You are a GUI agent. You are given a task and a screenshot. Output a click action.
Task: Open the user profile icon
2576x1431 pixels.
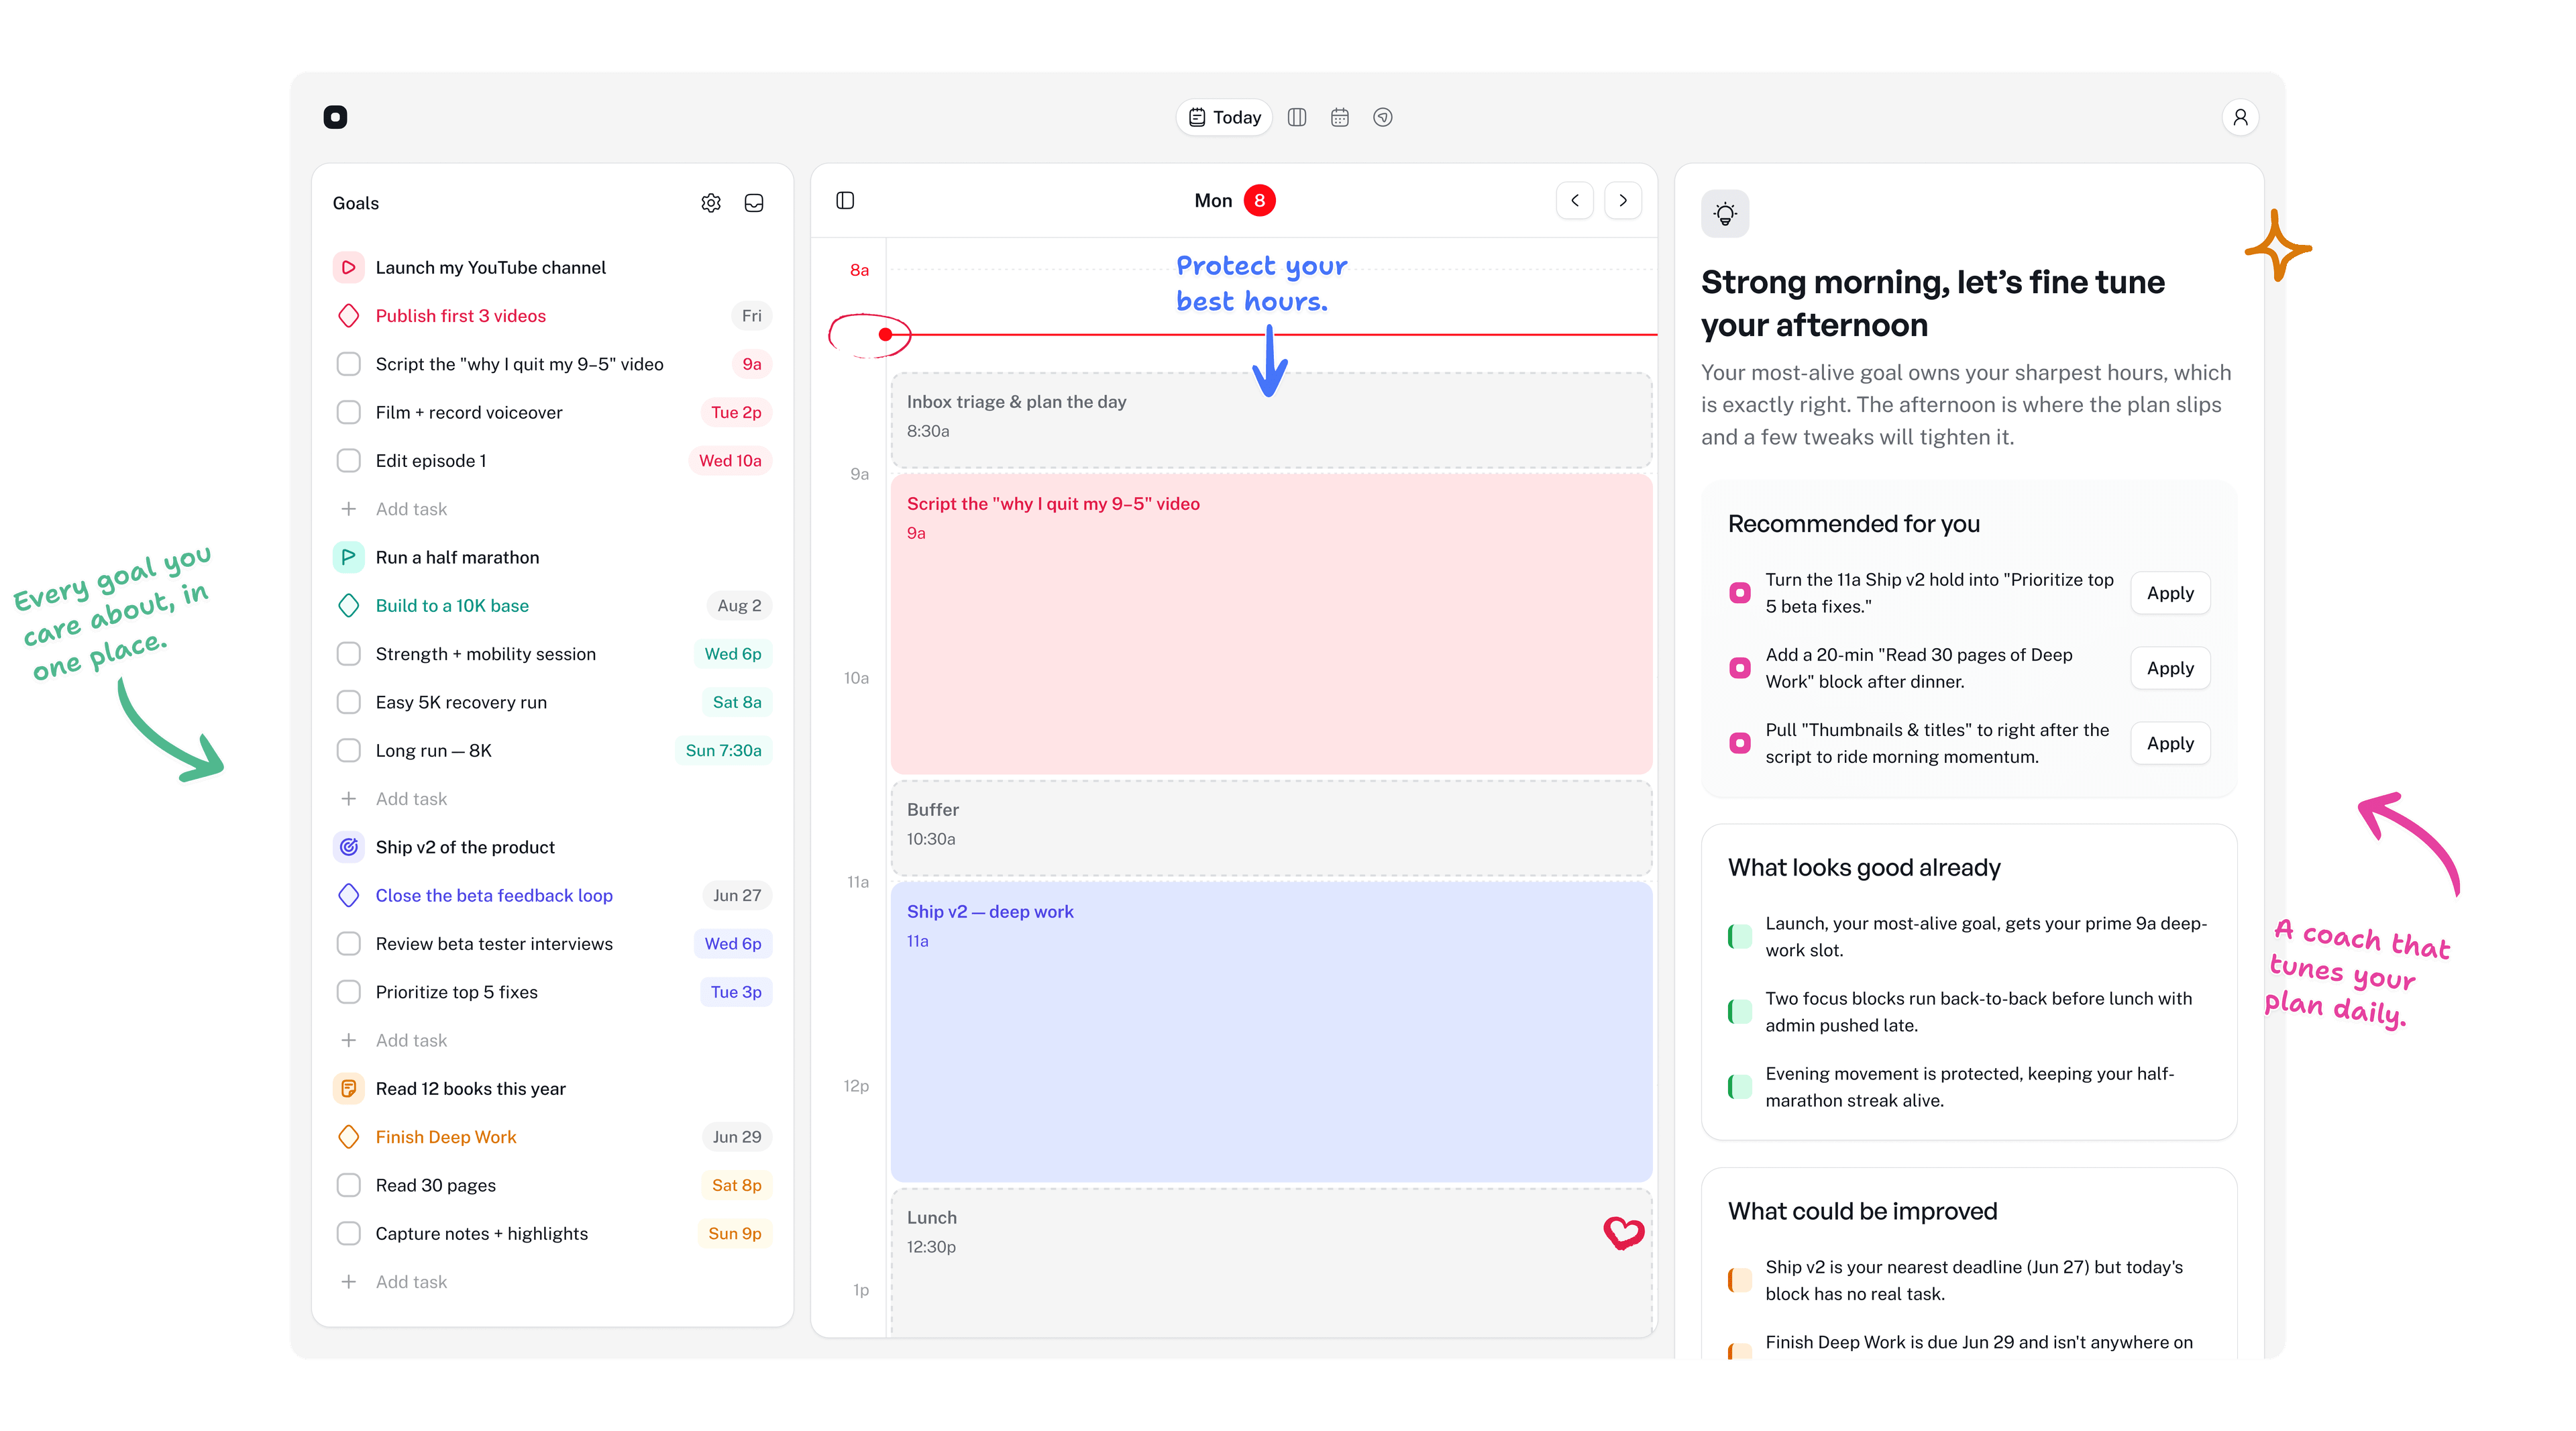pos(2240,117)
